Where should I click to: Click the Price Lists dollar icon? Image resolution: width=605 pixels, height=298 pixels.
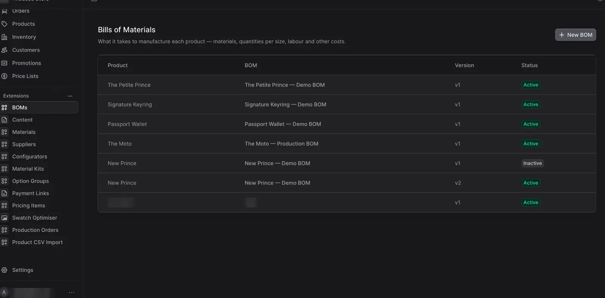4,76
